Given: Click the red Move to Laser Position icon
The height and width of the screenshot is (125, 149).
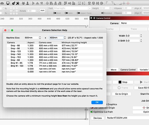Looking at the screenshot, I should point(128,3).
